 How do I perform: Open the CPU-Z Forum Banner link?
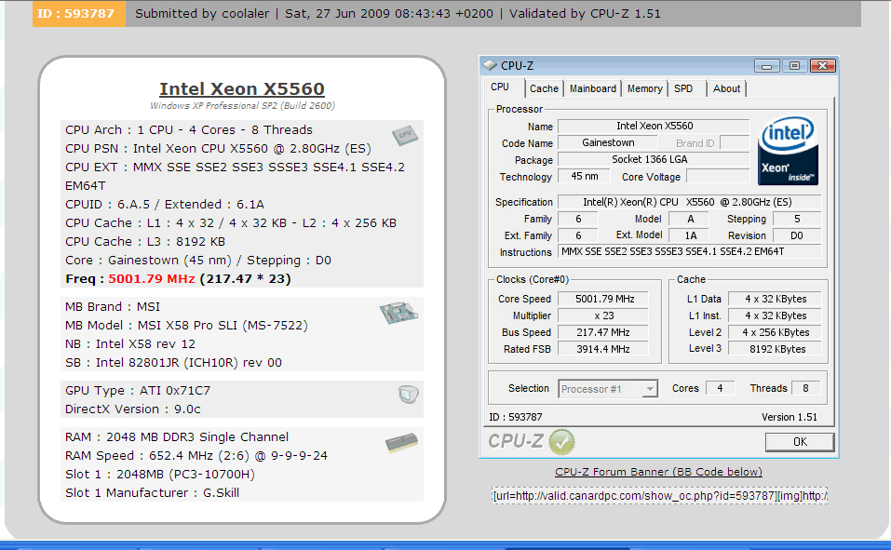tap(658, 472)
